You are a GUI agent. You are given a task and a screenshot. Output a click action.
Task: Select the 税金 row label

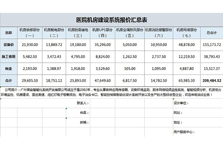click(x=9, y=68)
